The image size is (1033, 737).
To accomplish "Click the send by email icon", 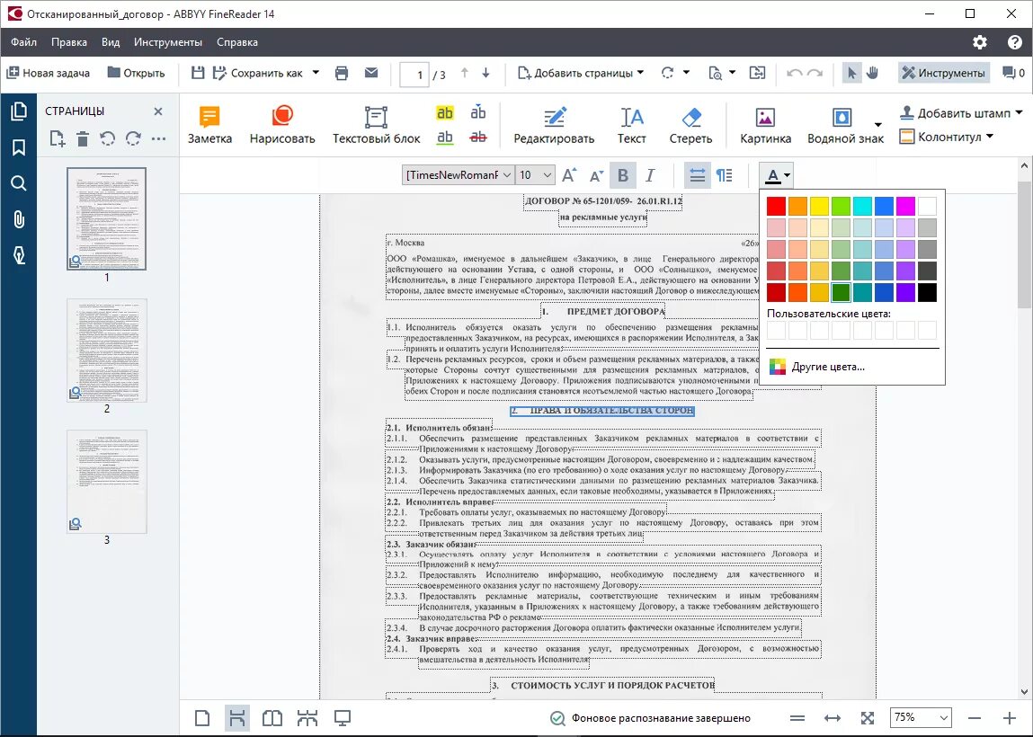I will [371, 73].
